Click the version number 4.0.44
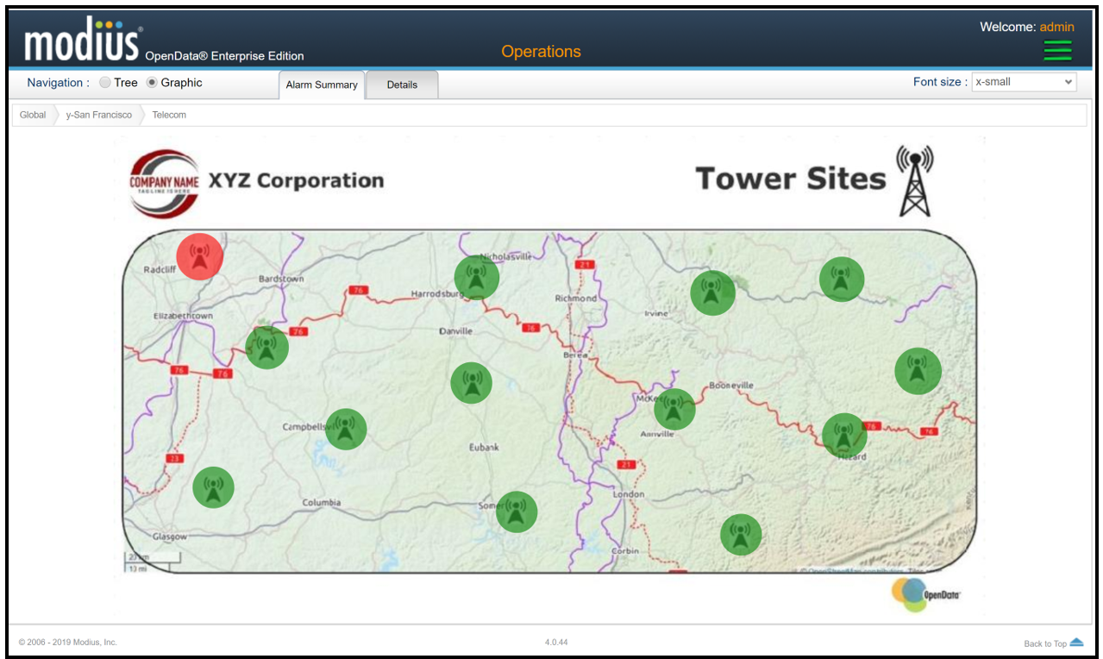Image resolution: width=1103 pixels, height=659 pixels. [556, 642]
